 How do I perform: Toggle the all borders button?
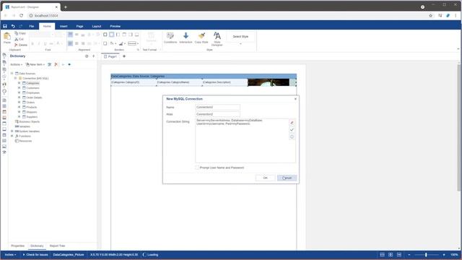(x=105, y=35)
